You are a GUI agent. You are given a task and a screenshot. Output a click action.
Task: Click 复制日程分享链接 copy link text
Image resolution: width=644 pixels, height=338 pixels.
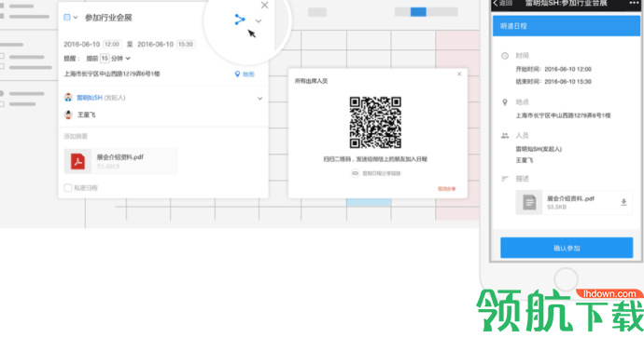(x=382, y=173)
